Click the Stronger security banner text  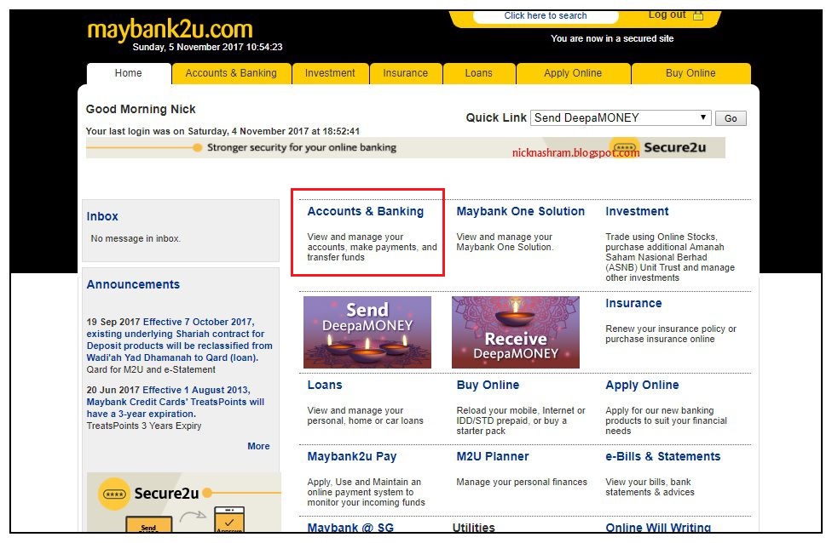[302, 147]
